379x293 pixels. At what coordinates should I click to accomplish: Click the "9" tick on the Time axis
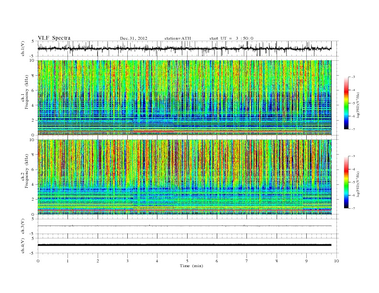(x=306, y=261)
